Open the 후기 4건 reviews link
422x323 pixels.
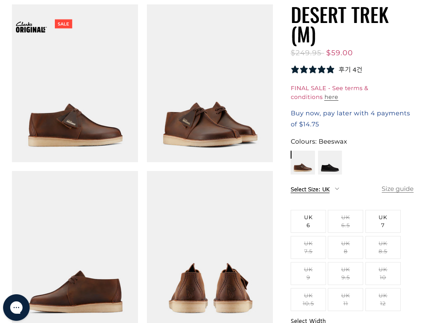[x=350, y=69]
